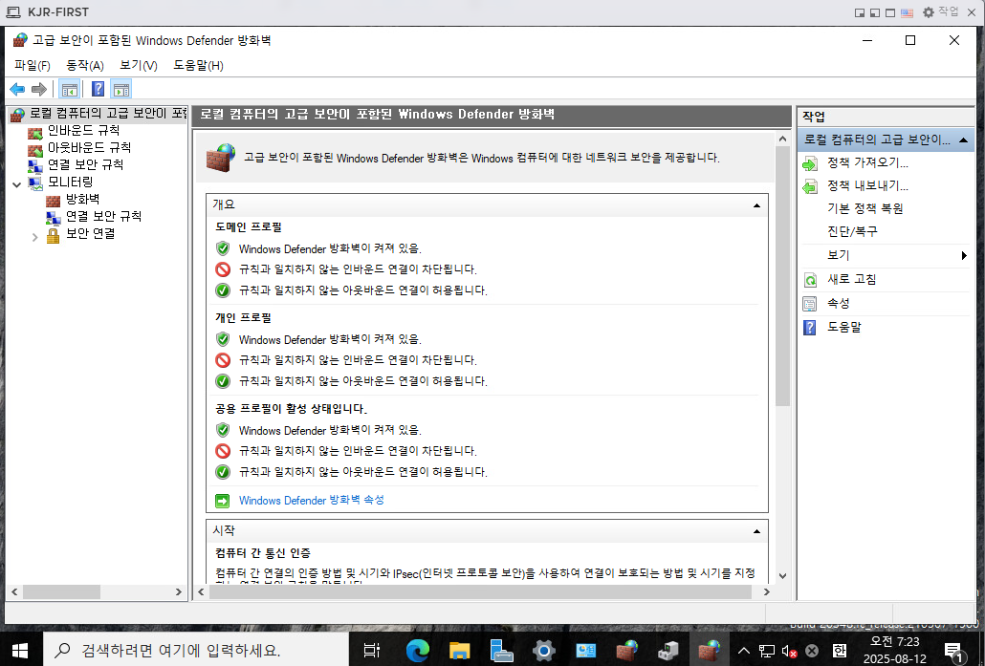Screen dimensions: 985x666
Task: Select top-level 연결 보안 규칙 node
Action: [x=85, y=164]
